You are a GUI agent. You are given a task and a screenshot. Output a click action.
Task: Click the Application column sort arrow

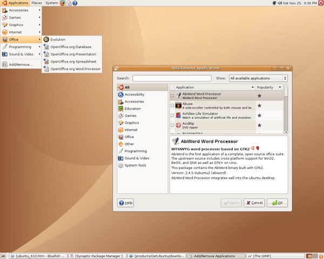coord(253,87)
